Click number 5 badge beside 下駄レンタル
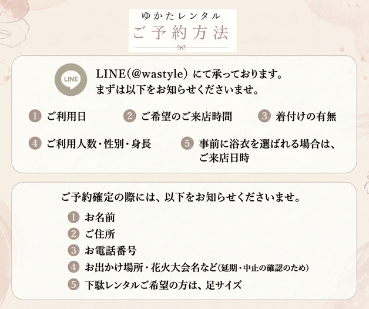 (x=73, y=284)
